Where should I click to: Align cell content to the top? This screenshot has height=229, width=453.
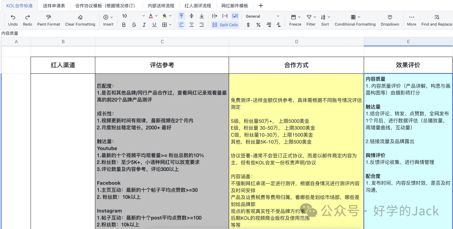pyautogui.click(x=181, y=16)
